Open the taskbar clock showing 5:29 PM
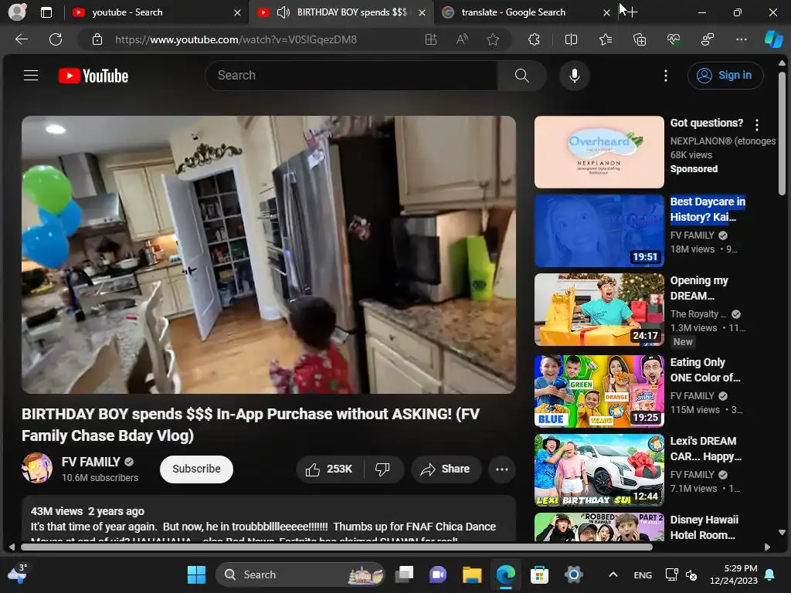Viewport: 791px width, 593px height. pos(734,574)
